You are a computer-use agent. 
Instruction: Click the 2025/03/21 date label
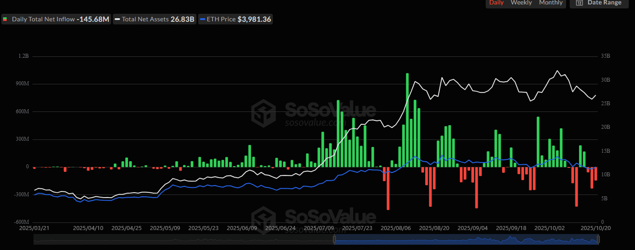[x=34, y=228]
